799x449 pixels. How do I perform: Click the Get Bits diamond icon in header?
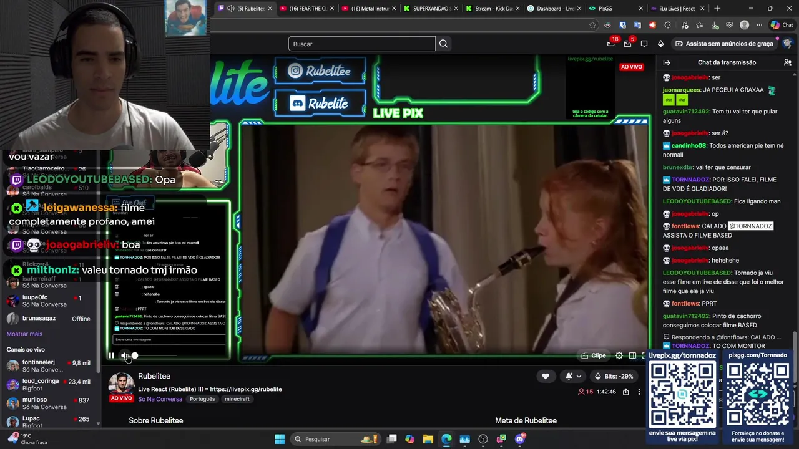click(x=660, y=44)
